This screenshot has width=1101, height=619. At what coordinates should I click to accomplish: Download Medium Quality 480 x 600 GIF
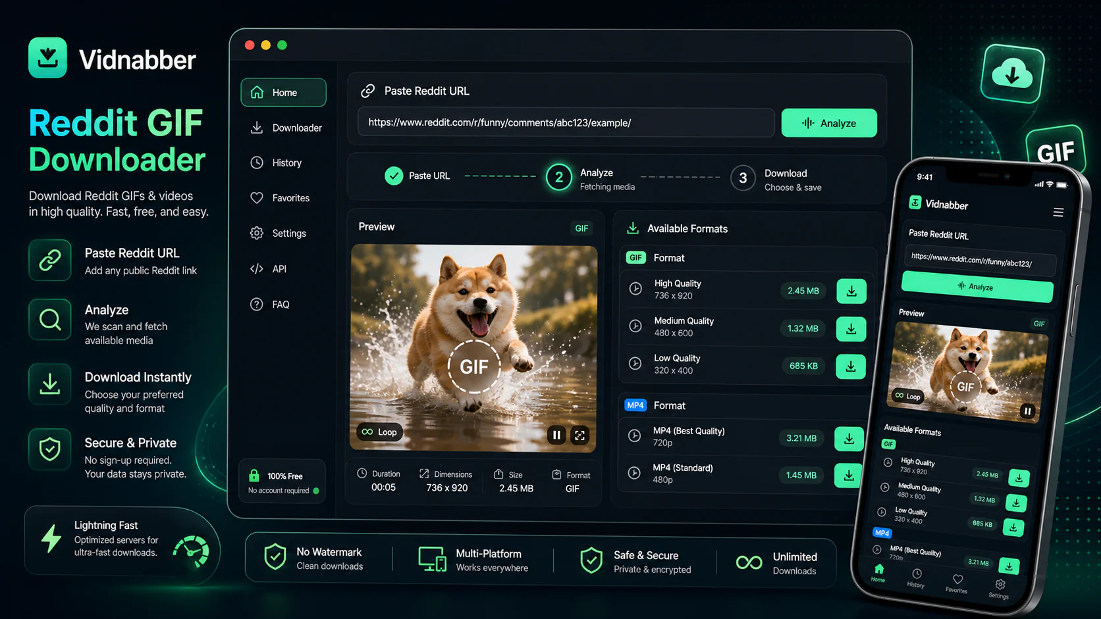851,328
